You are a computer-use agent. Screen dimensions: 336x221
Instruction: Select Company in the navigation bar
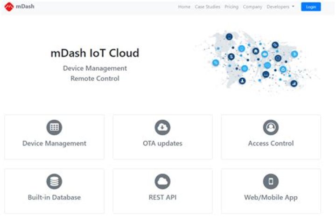pyautogui.click(x=252, y=7)
